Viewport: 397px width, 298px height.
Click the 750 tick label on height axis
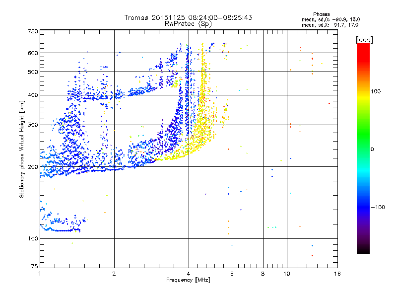33,32
